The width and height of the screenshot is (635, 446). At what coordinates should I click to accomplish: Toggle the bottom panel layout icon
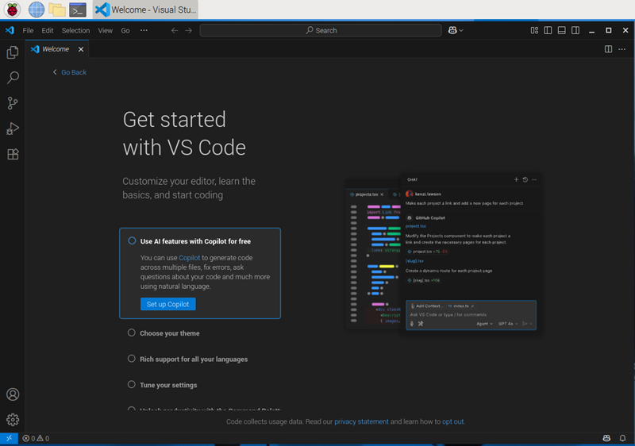click(x=562, y=30)
